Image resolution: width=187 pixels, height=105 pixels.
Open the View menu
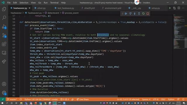(x=33, y=3)
